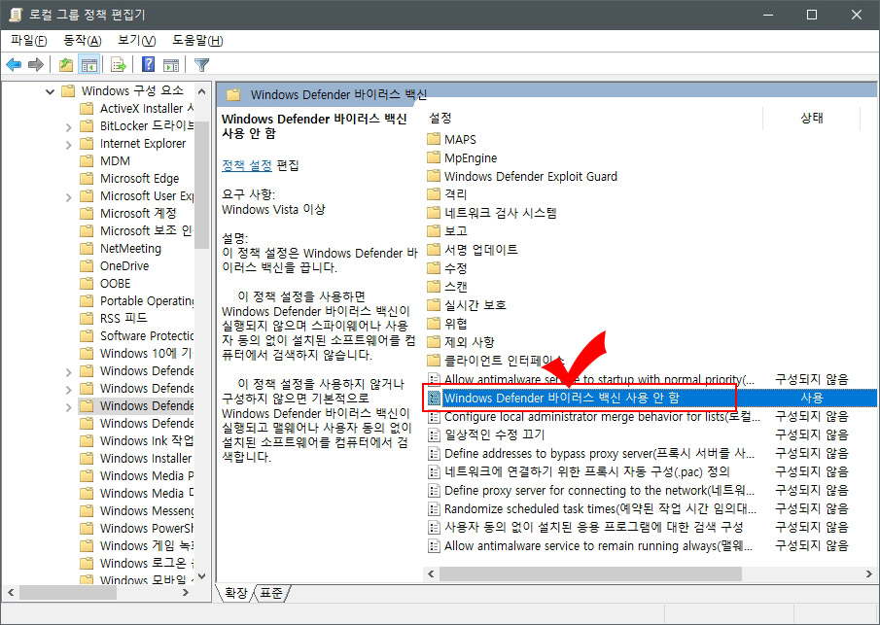Go up one level with folder-up icon
Image resolution: width=880 pixels, height=625 pixels.
(66, 65)
